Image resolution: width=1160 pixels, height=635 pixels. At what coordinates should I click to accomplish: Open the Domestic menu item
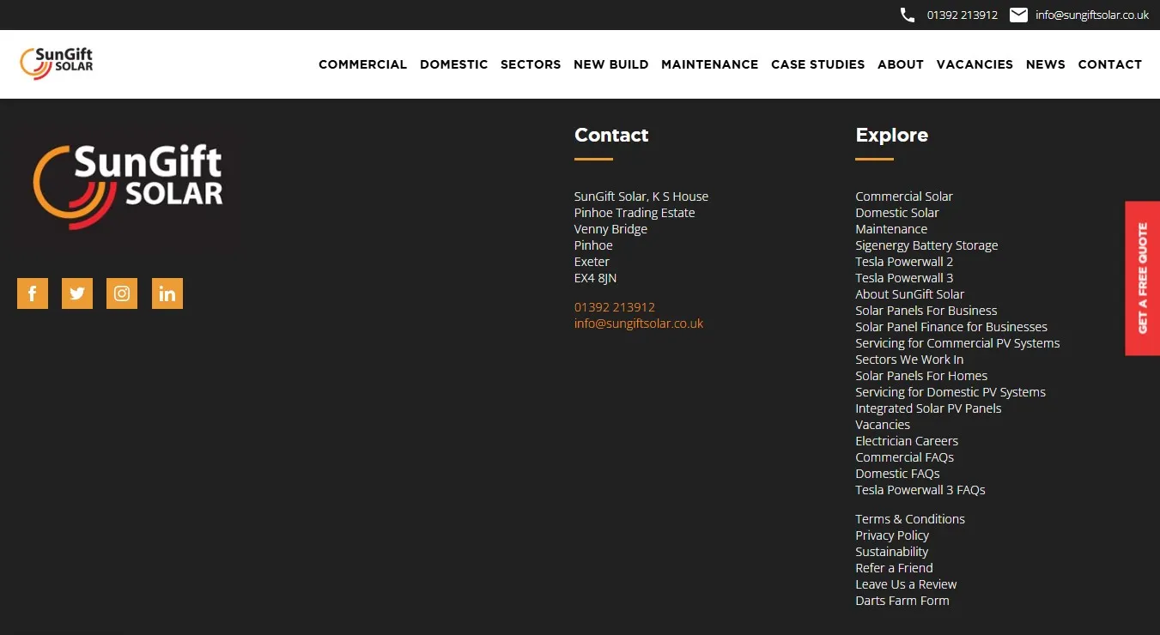coord(453,64)
